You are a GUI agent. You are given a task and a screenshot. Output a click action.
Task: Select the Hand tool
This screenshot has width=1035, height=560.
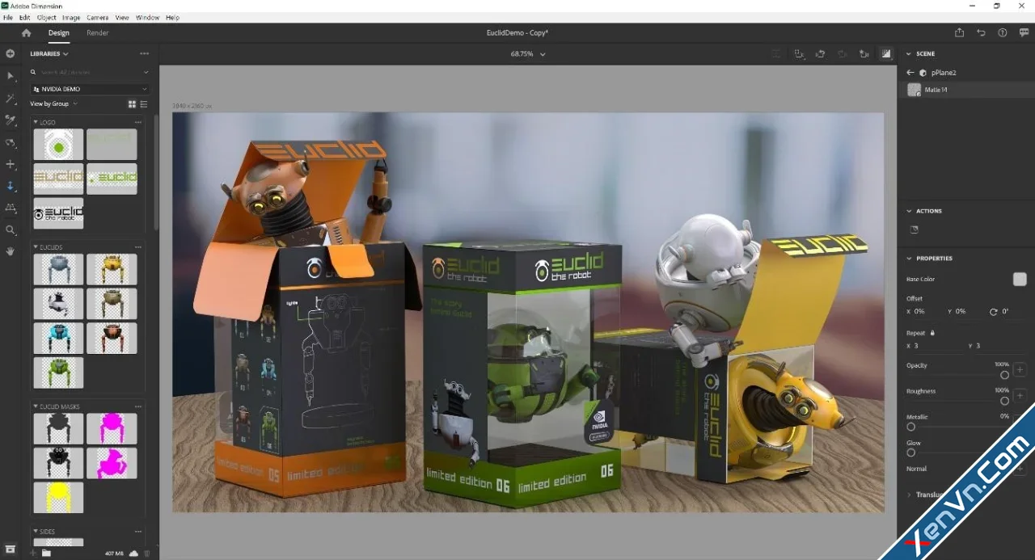click(x=11, y=251)
